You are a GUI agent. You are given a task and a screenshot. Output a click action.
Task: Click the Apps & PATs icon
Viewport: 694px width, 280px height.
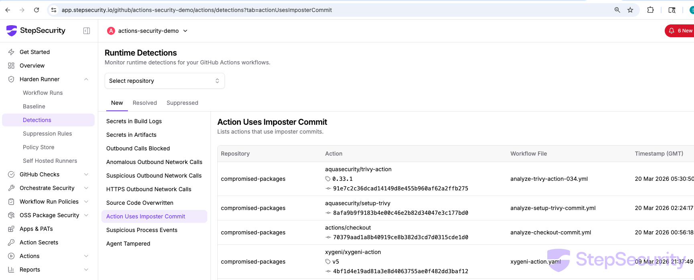tap(11, 229)
